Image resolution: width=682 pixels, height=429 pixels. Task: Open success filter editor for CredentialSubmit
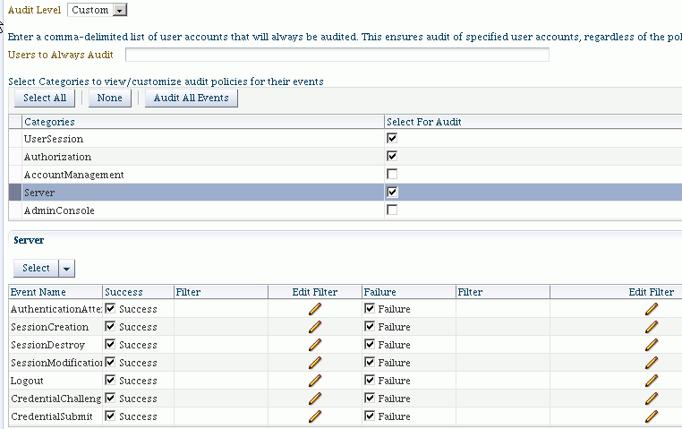click(x=315, y=416)
